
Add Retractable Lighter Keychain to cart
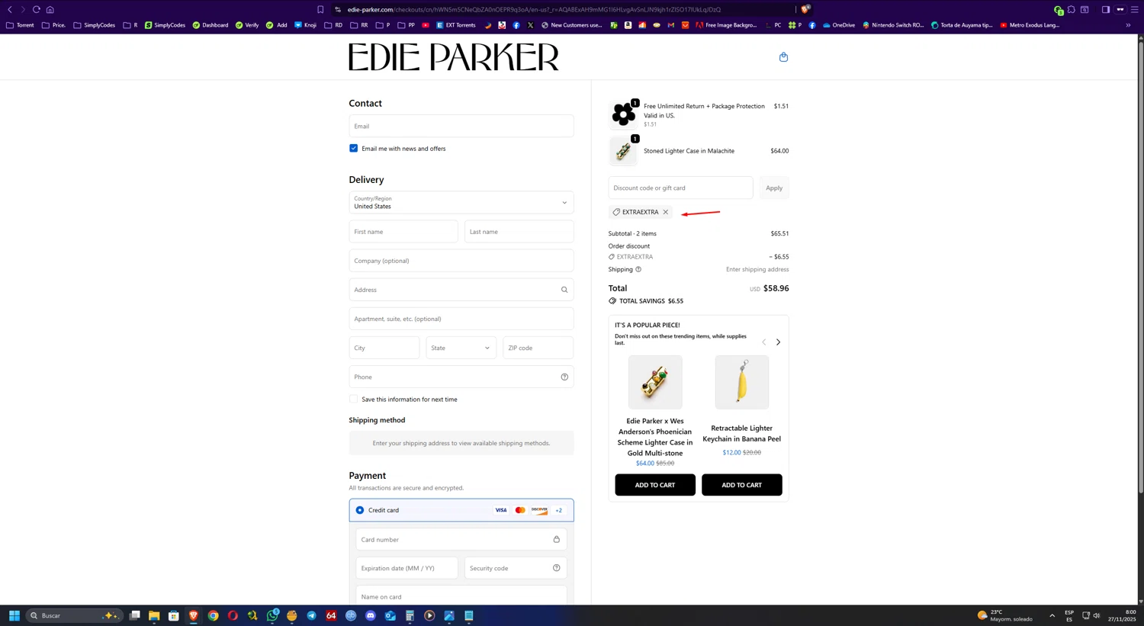point(742,485)
